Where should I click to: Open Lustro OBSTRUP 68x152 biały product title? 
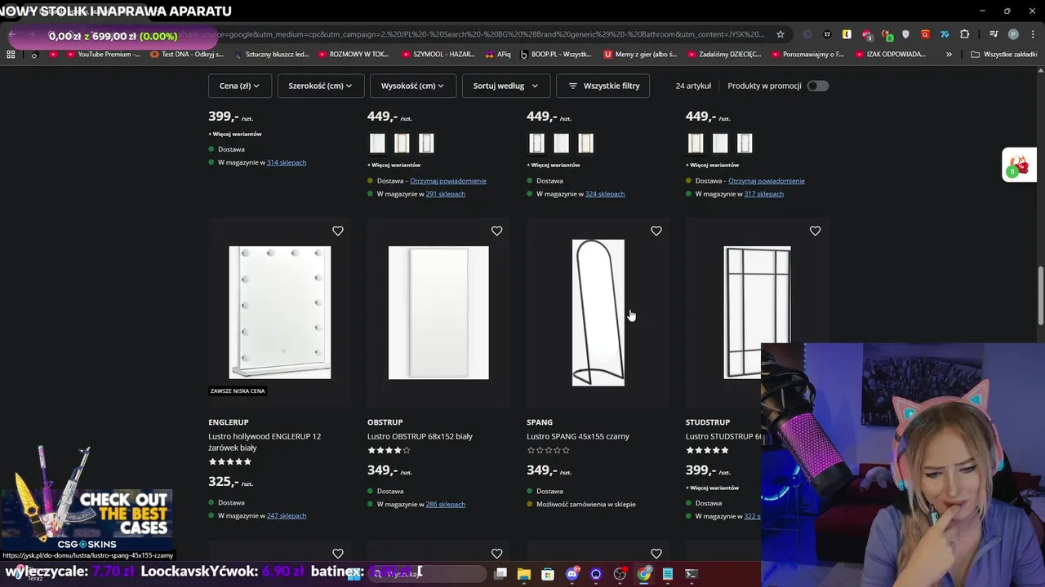[x=420, y=436]
